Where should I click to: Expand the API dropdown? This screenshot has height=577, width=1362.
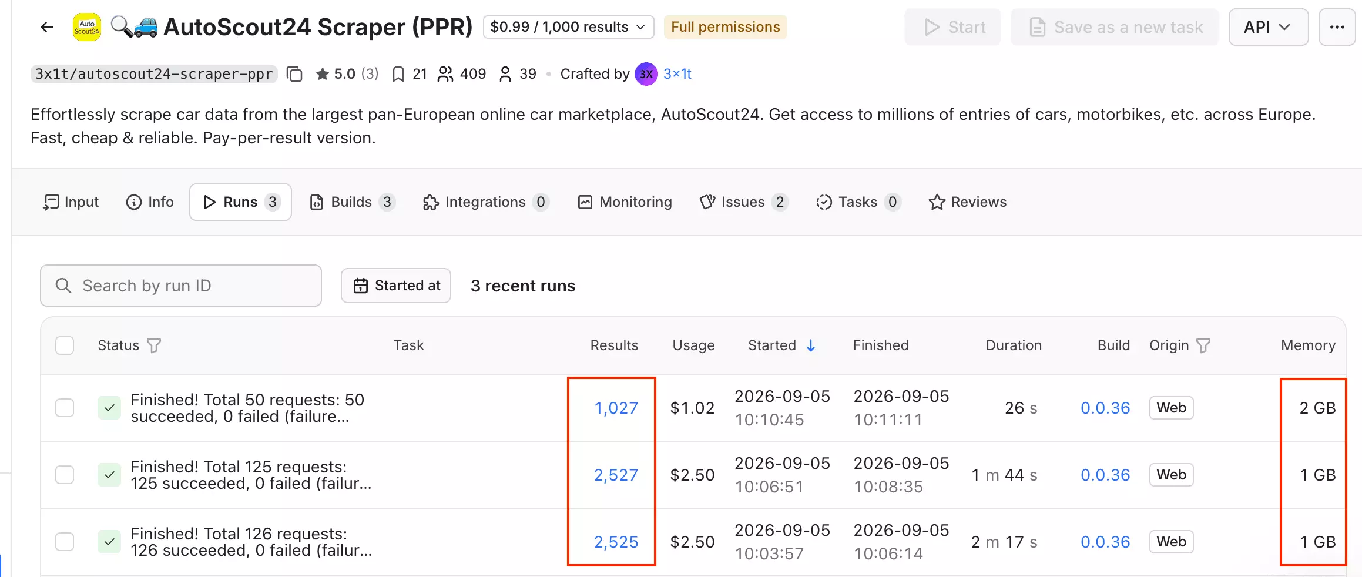(x=1268, y=27)
